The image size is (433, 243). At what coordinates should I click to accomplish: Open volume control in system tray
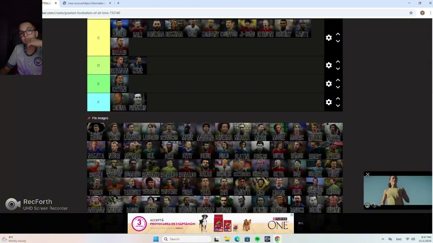pyautogui.click(x=413, y=239)
